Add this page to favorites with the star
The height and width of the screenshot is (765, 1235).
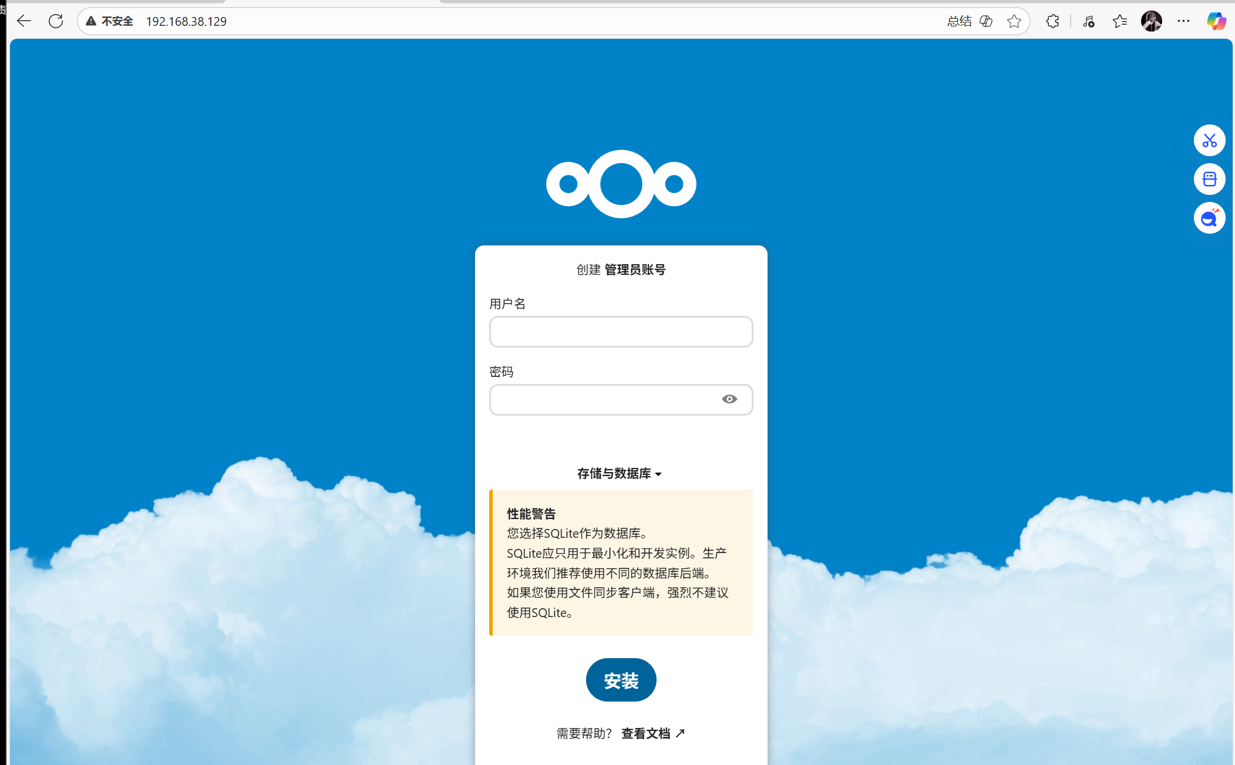pyautogui.click(x=1014, y=21)
